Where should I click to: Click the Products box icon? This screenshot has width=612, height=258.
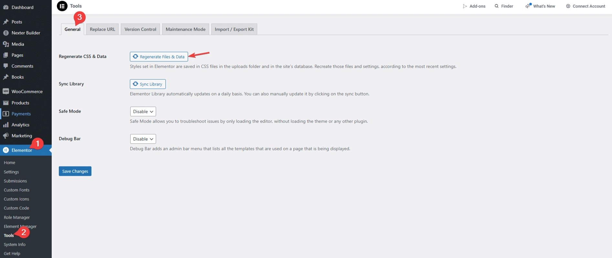tap(6, 103)
